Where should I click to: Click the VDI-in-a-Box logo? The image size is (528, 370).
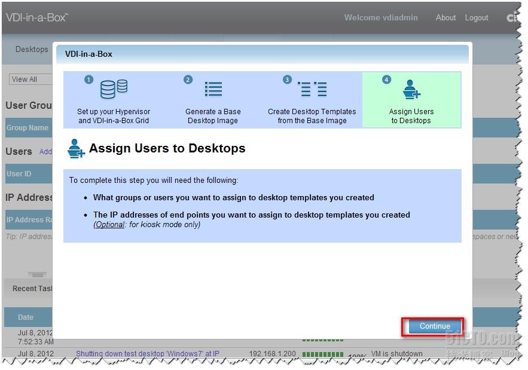click(x=37, y=17)
